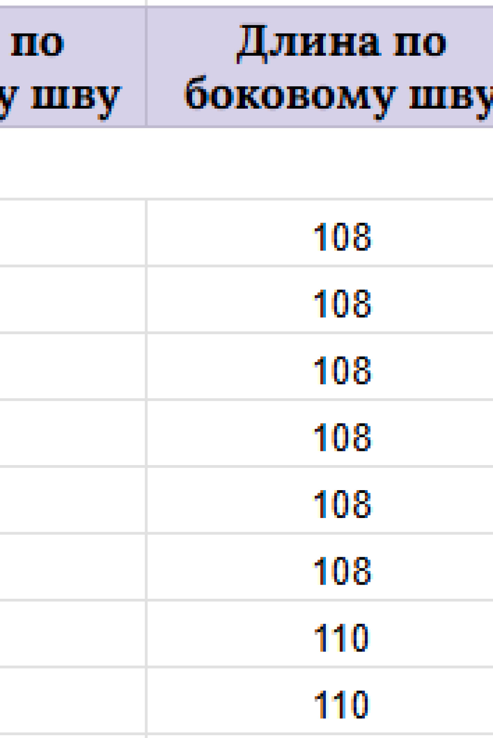Select the blank cell directly under 'Длина по боковому шву' header
This screenshot has width=493, height=738.
(x=320, y=162)
